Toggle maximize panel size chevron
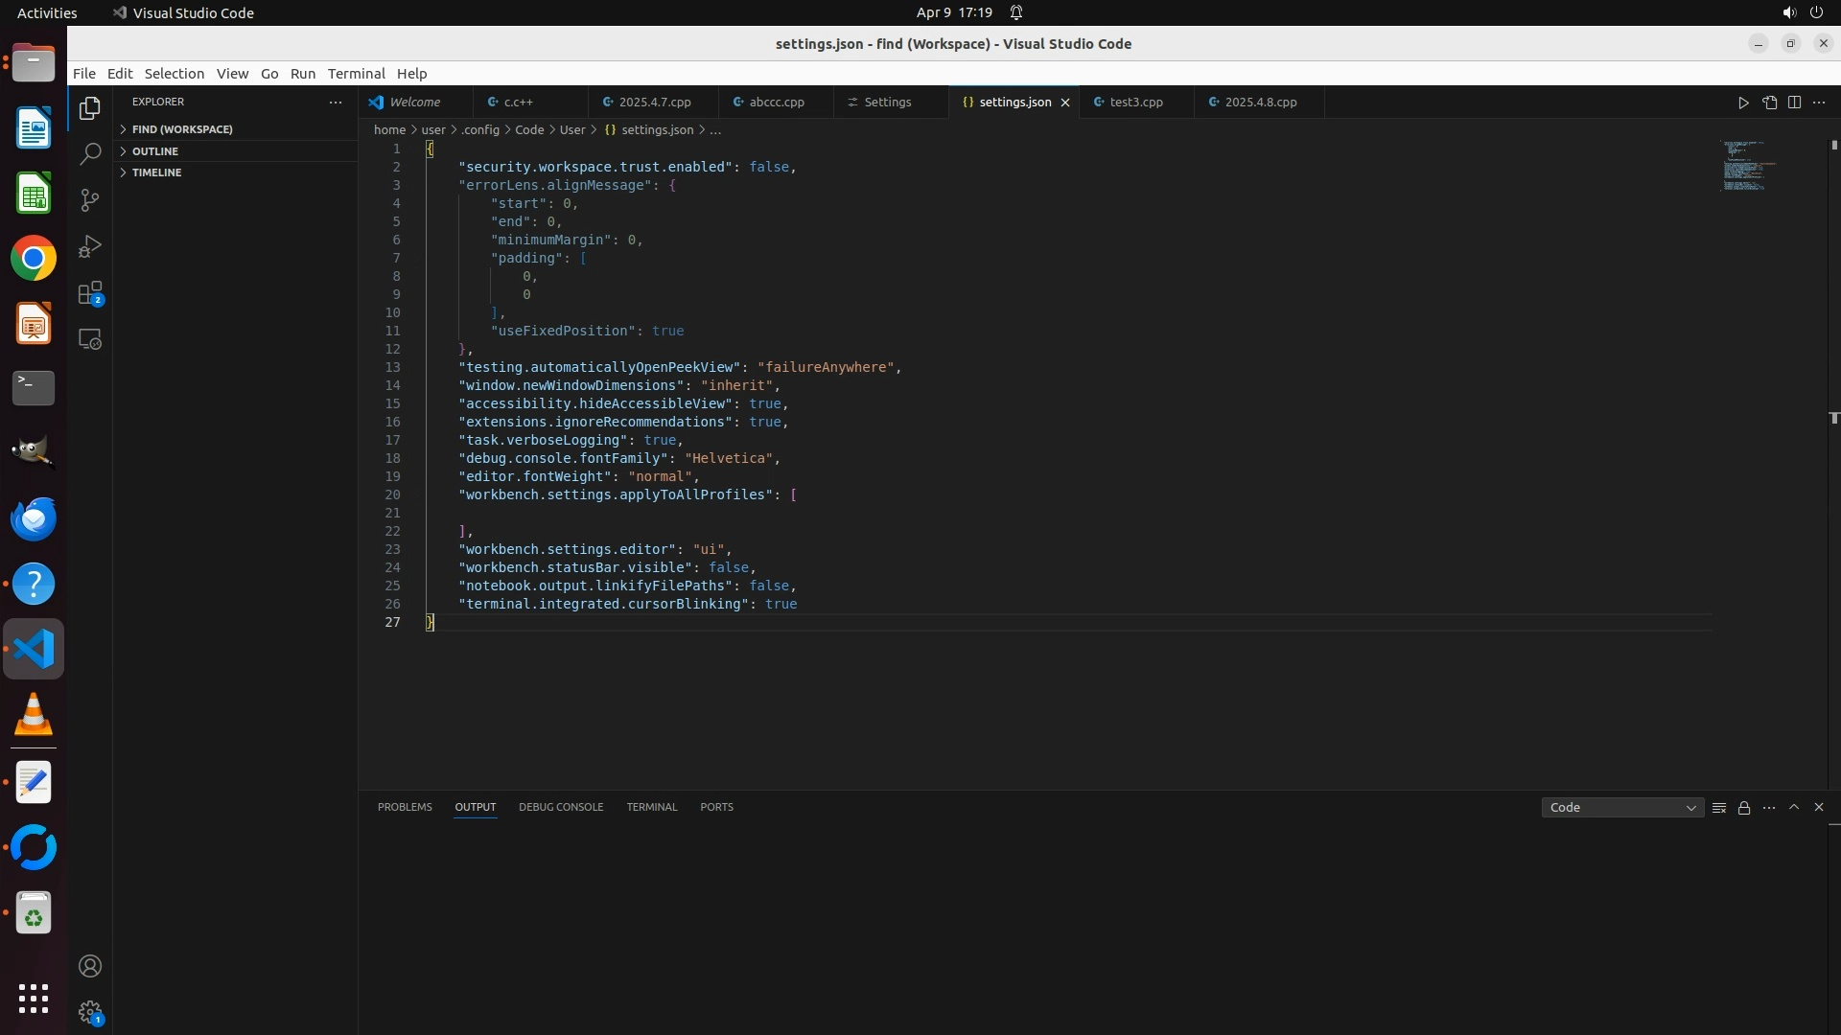 pos(1794,807)
